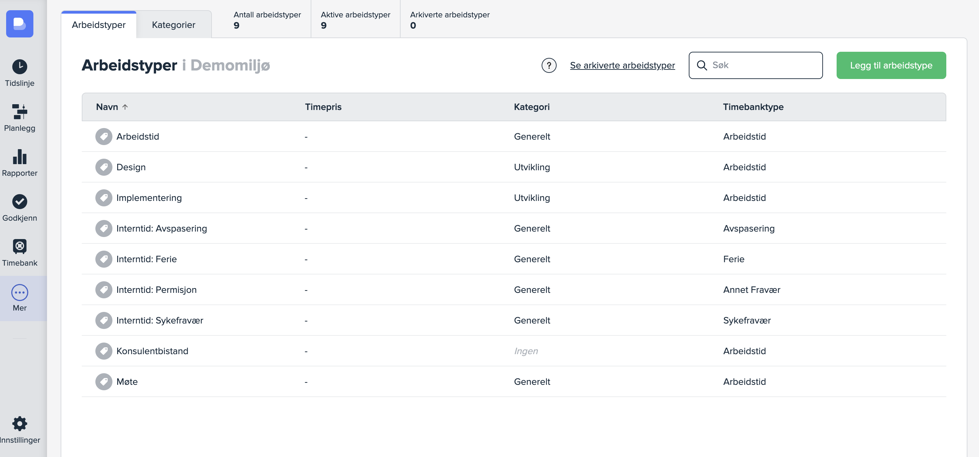This screenshot has height=457, width=979.
Task: Open the Timebank safe icon
Action: click(x=19, y=247)
